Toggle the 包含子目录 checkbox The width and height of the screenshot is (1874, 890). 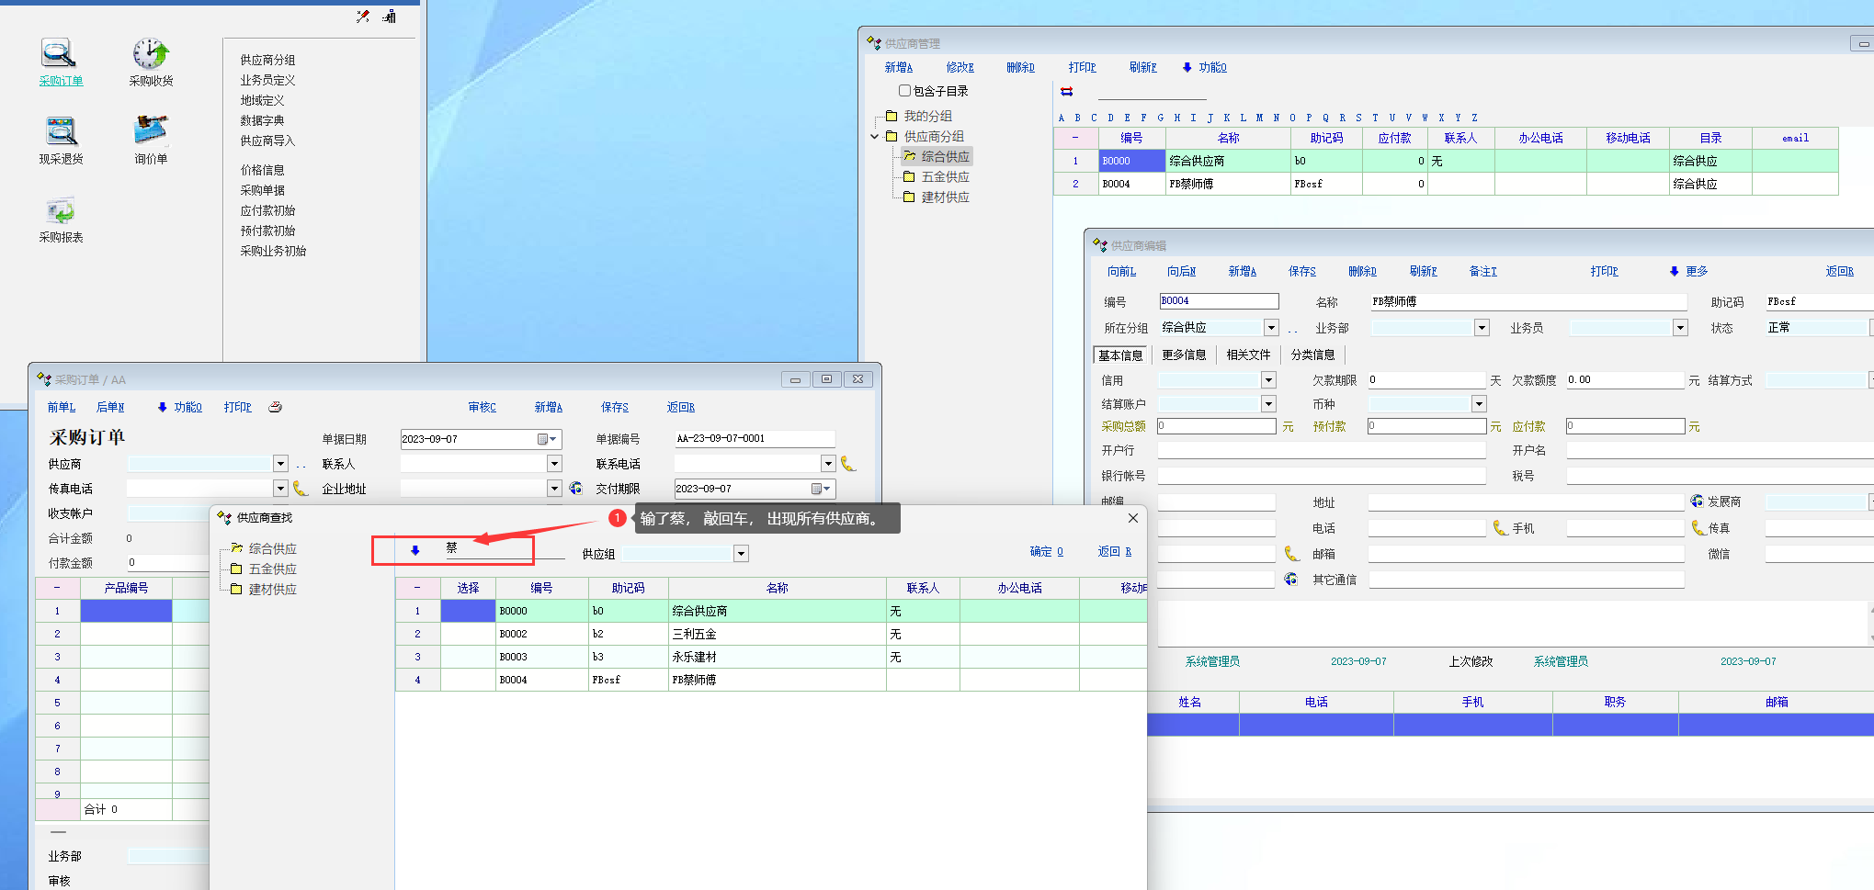tap(904, 91)
